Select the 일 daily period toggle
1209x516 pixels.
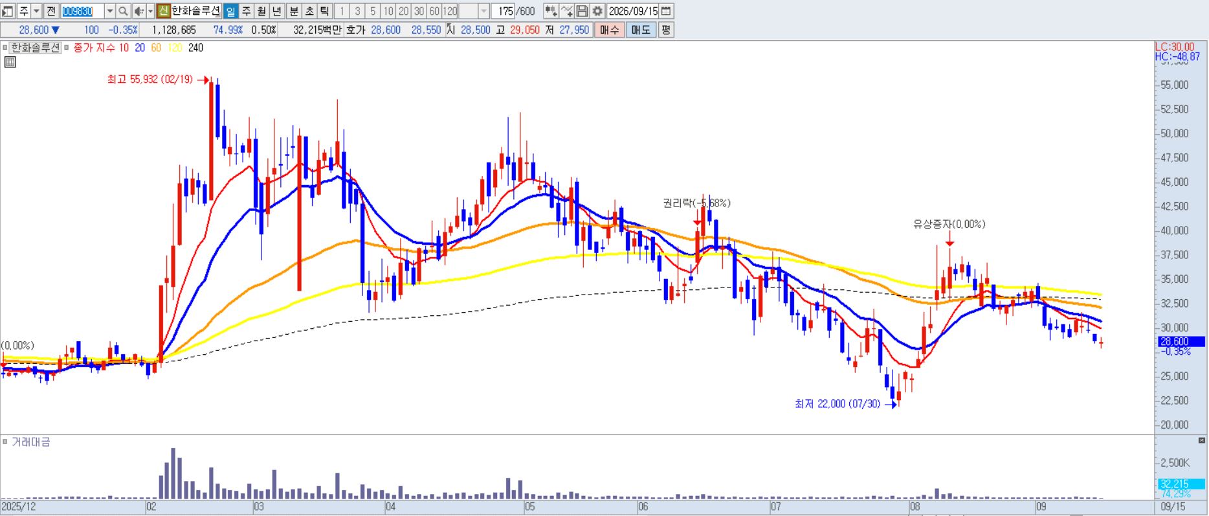(x=230, y=11)
